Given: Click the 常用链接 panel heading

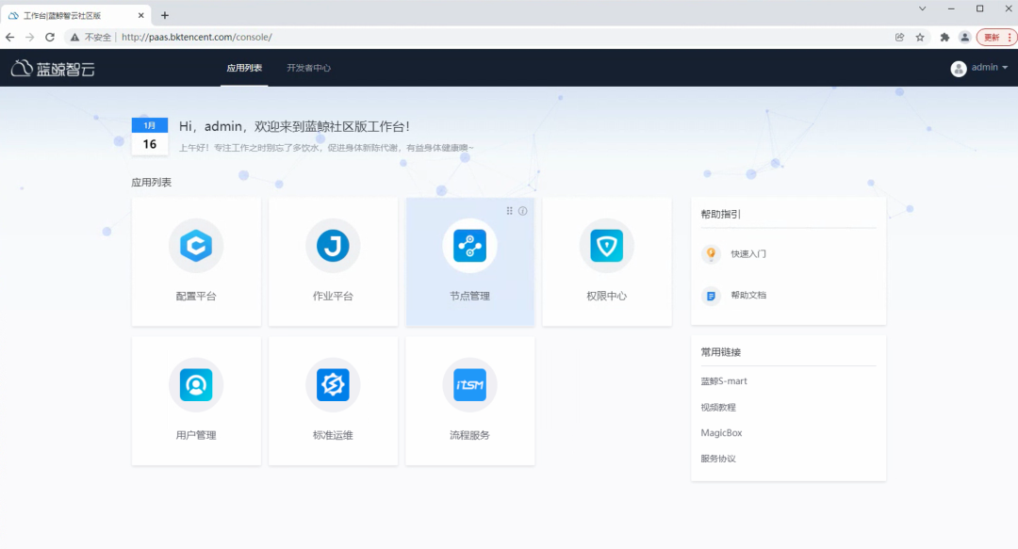Looking at the screenshot, I should pyautogui.click(x=720, y=352).
